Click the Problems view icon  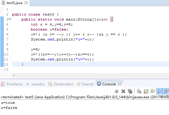pos(3,84)
